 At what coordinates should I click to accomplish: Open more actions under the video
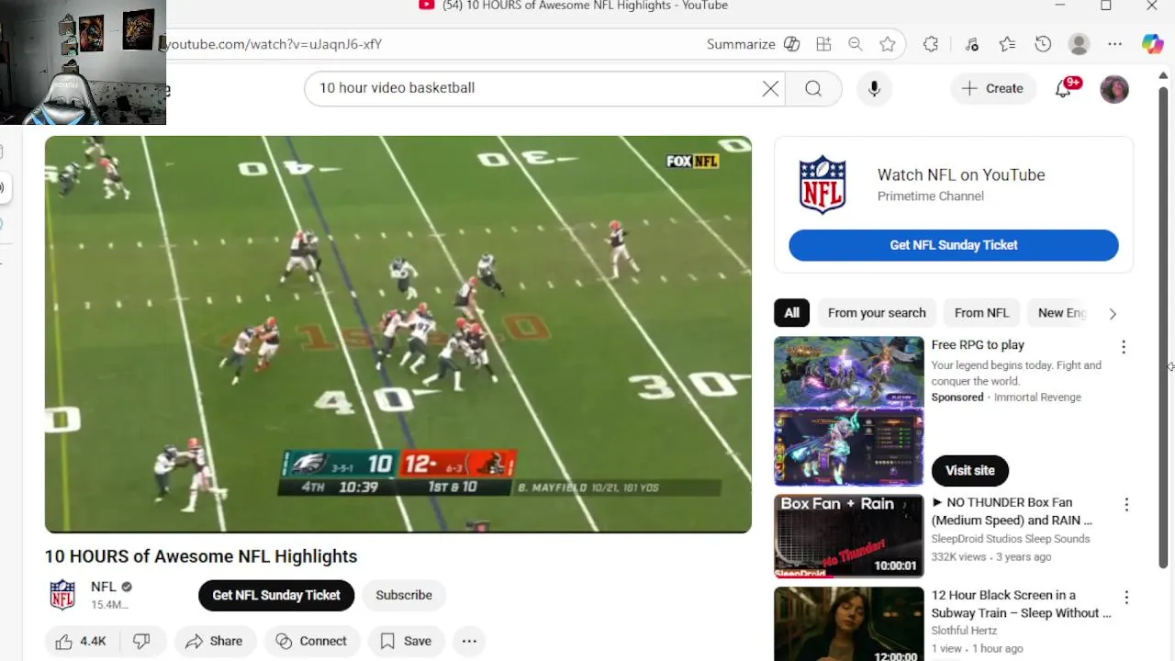pyautogui.click(x=469, y=642)
